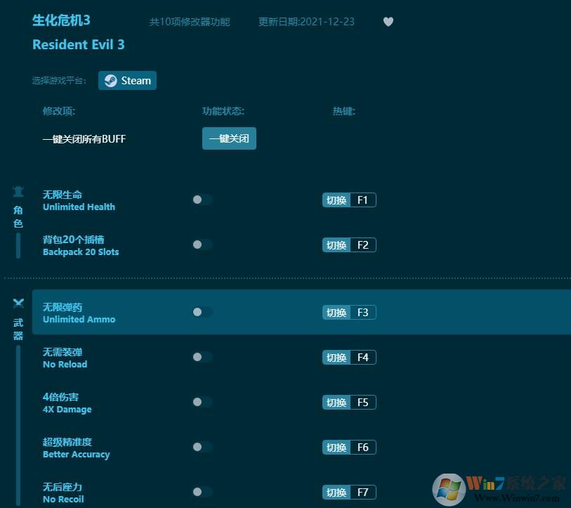The image size is (571, 508).
Task: Click the F3 hotkey button for Unlimited Ammo
Action: pos(349,312)
